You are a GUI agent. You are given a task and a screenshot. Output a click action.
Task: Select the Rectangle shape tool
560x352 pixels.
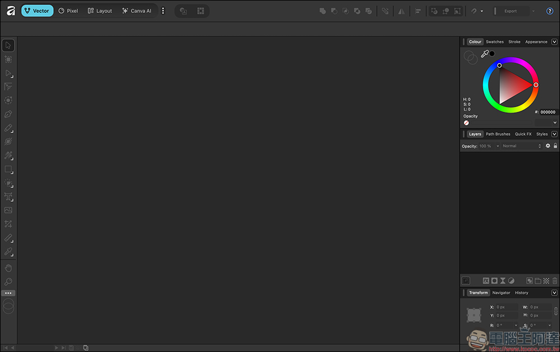point(8,170)
